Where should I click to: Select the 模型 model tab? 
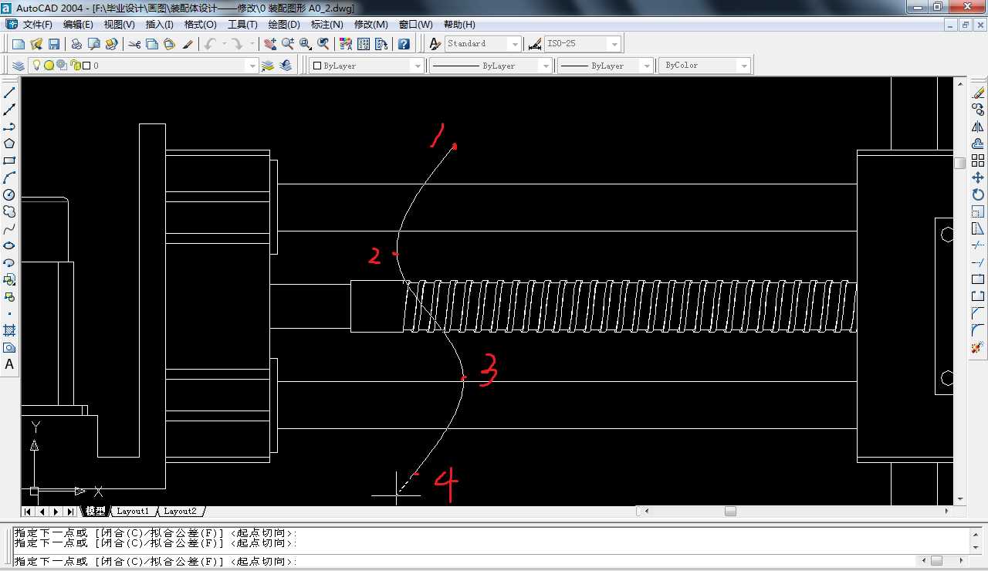(95, 512)
